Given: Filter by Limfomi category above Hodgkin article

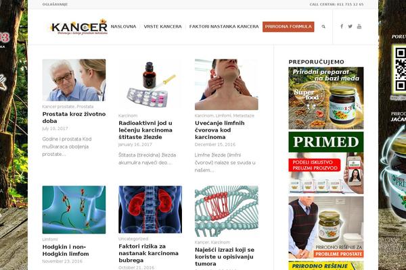Looking at the screenshot, I should [x=50, y=239].
